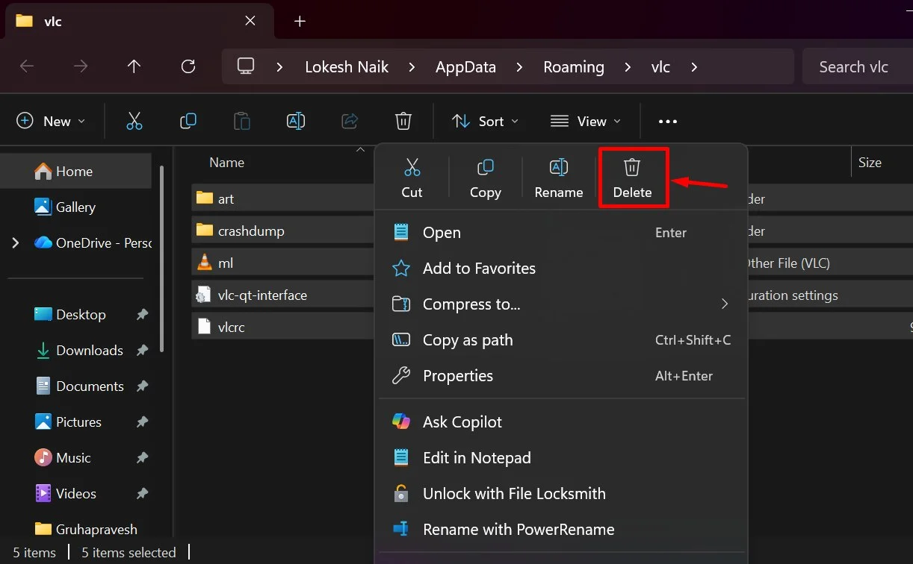This screenshot has height=564, width=913.
Task: Select Properties in the context menu
Action: pyautogui.click(x=561, y=376)
